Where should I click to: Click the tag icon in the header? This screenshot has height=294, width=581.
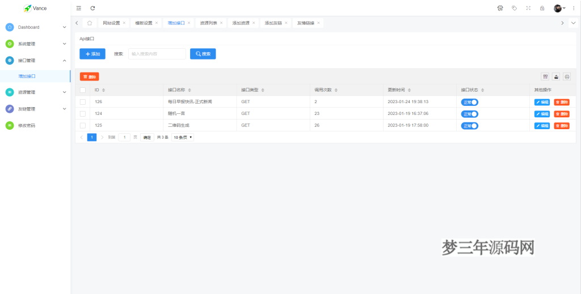(x=514, y=8)
